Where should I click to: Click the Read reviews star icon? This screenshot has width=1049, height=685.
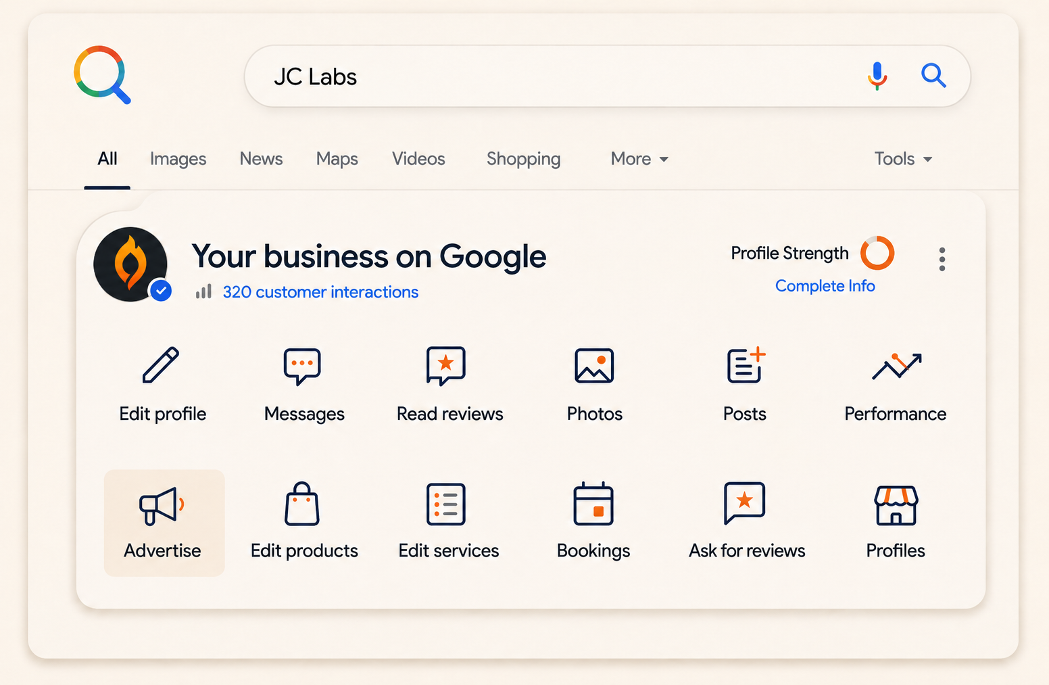[446, 366]
